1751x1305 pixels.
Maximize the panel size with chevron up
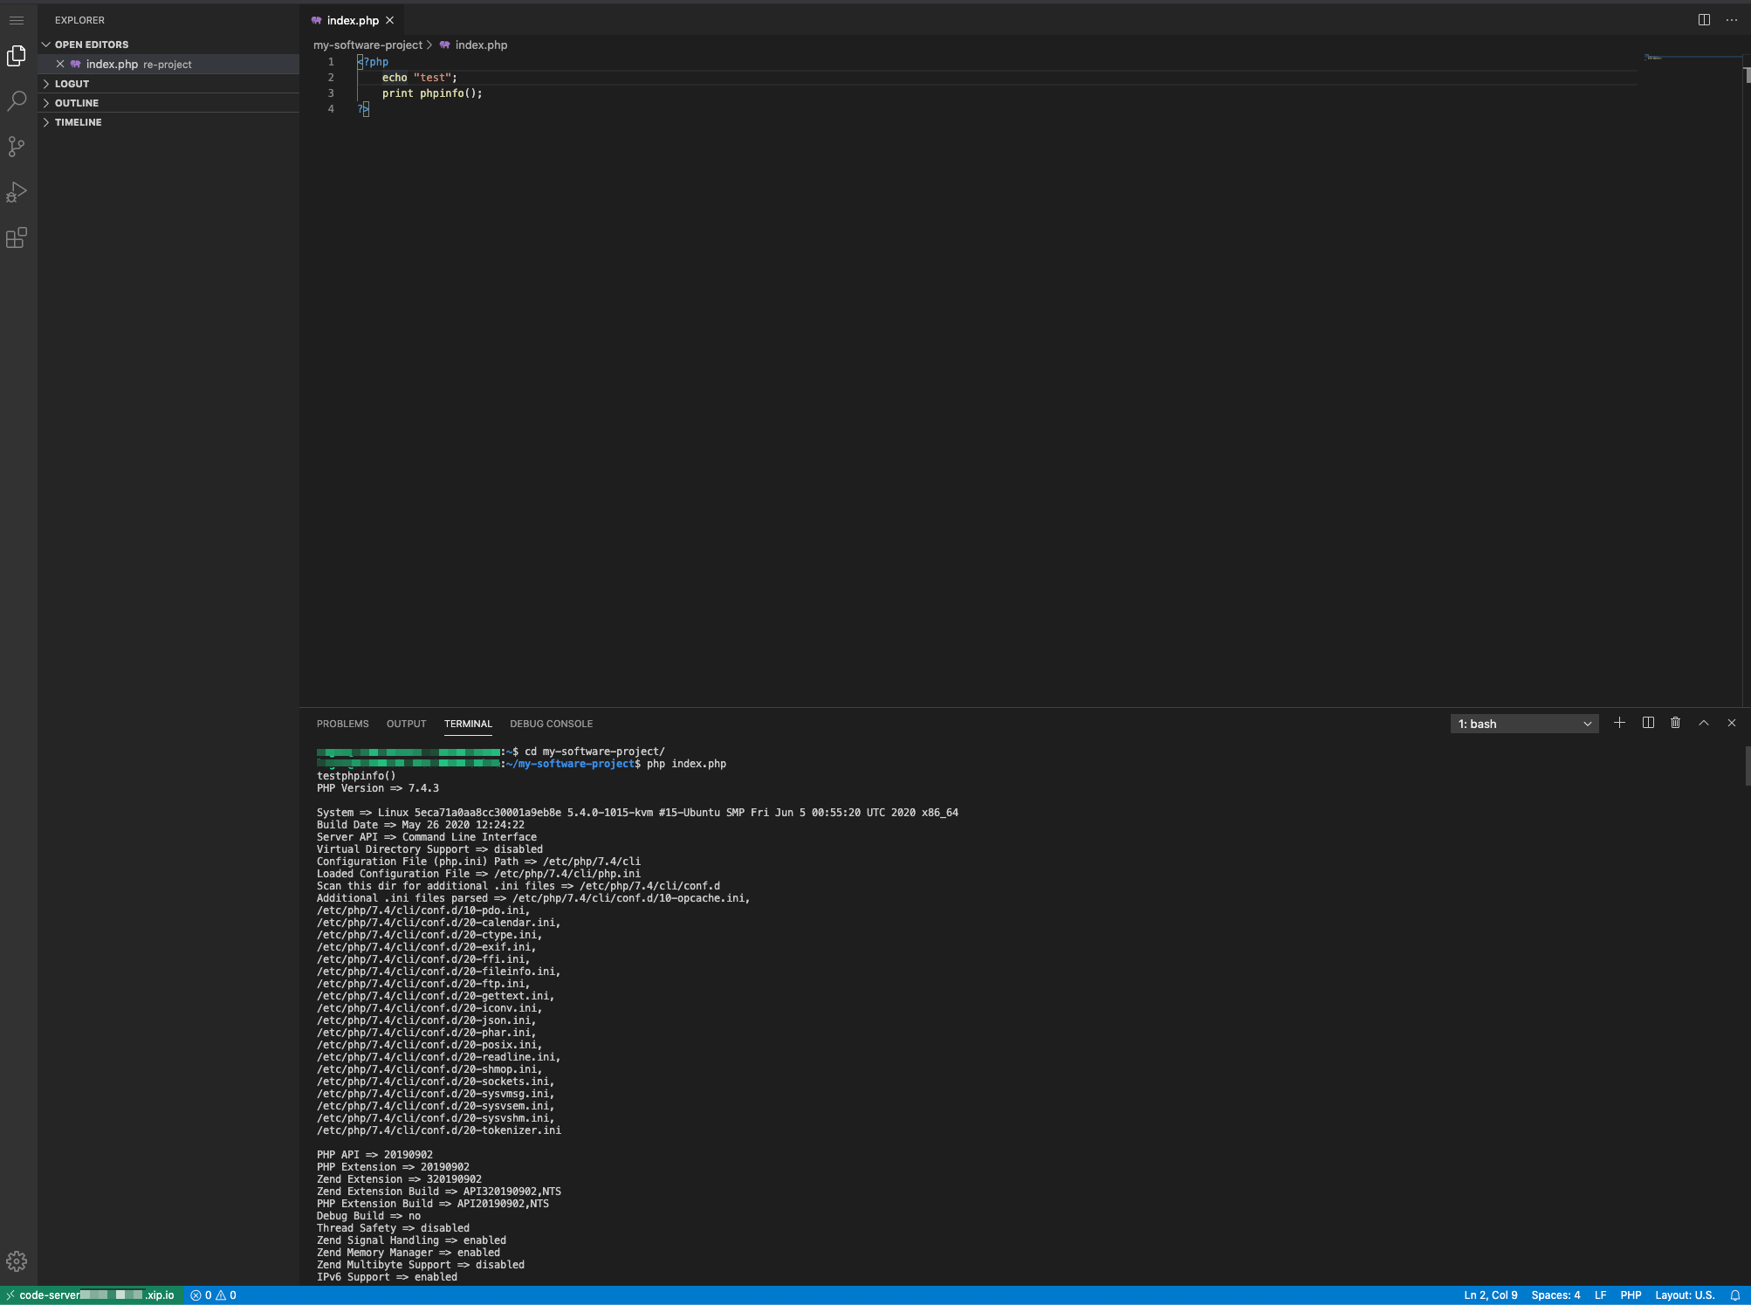coord(1704,723)
